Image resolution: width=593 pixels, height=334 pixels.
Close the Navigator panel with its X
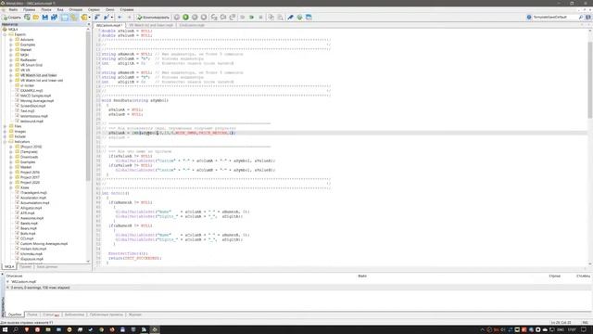point(89,25)
